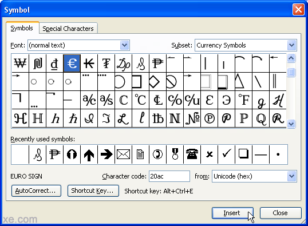Select the Numero sign symbol
This screenshot has height=226, width=308.
192,118
